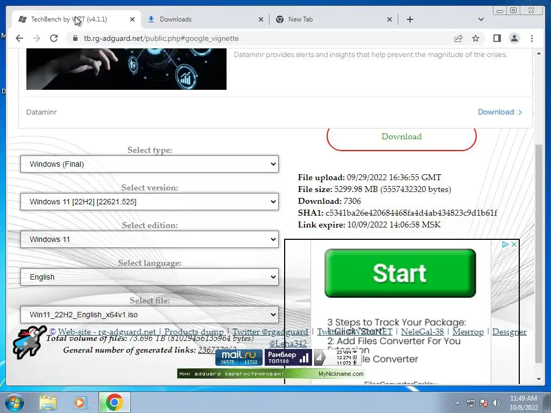
Task: Open the AdChoices triangle icon
Action: click(x=505, y=245)
